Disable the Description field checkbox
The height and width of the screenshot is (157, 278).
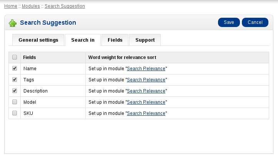[15, 91]
